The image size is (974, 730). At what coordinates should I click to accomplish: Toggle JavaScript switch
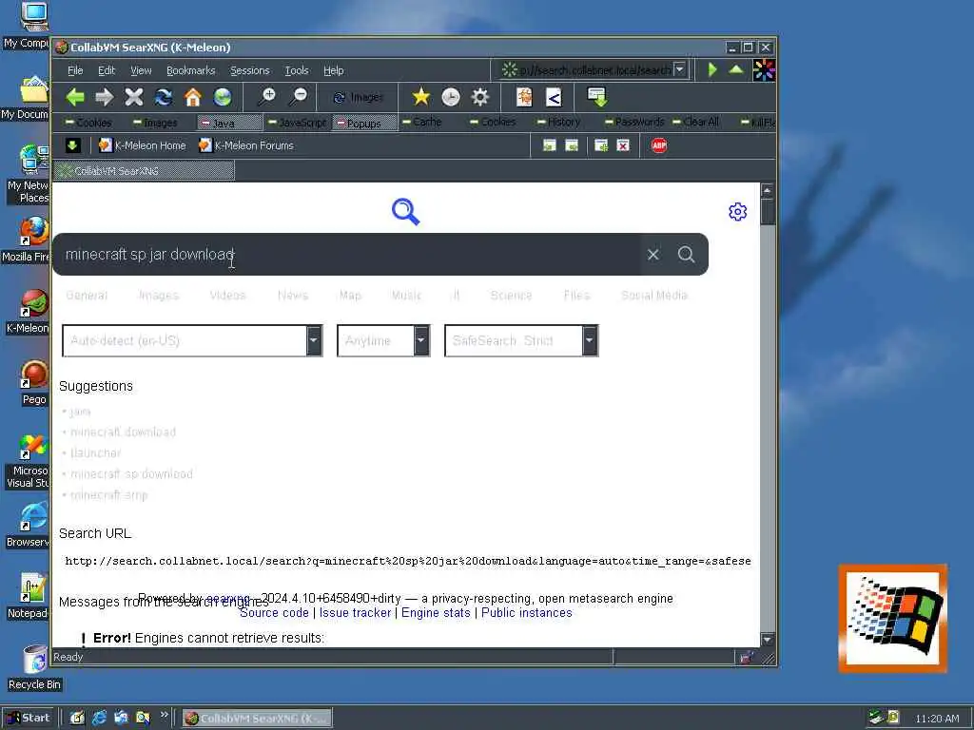[297, 123]
